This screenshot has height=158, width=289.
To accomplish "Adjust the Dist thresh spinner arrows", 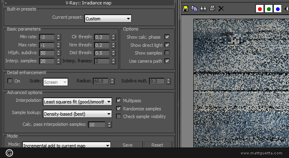I will (x=113, y=53).
